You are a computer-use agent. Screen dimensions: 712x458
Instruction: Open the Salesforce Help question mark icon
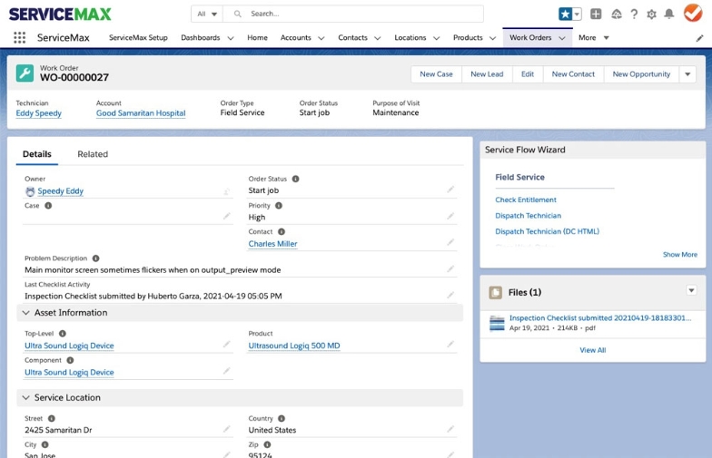[634, 15]
